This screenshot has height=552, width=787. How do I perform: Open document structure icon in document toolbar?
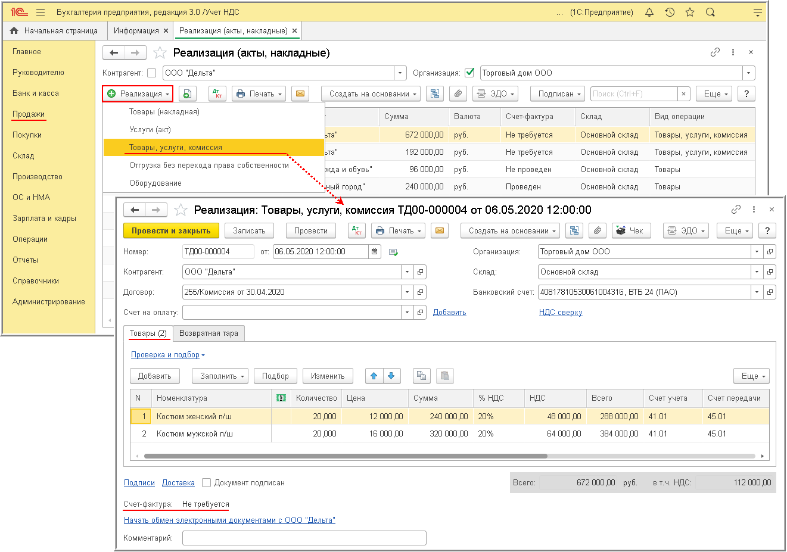574,230
